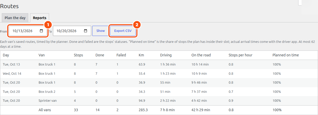Click the total 33 stops value
The image size is (318, 115).
(76, 110)
